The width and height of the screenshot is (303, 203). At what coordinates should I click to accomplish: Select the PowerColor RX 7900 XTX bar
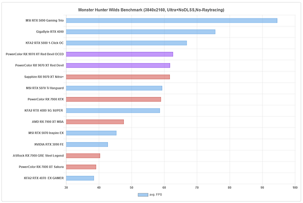click(x=113, y=99)
